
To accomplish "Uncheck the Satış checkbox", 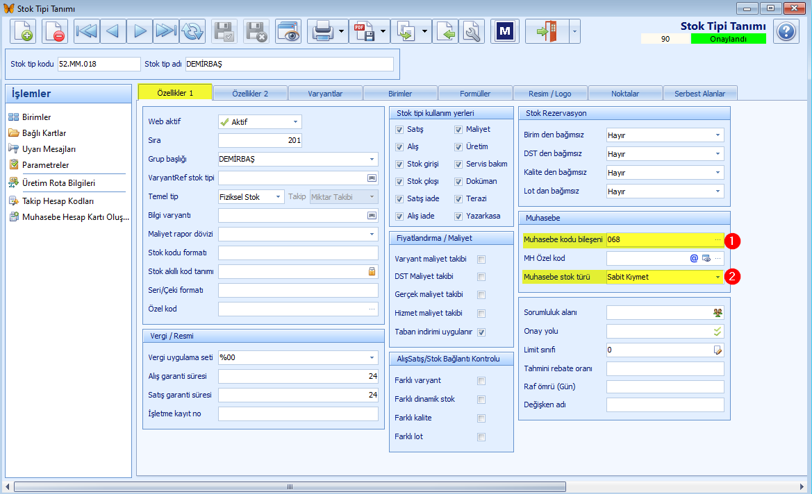I will 399,129.
